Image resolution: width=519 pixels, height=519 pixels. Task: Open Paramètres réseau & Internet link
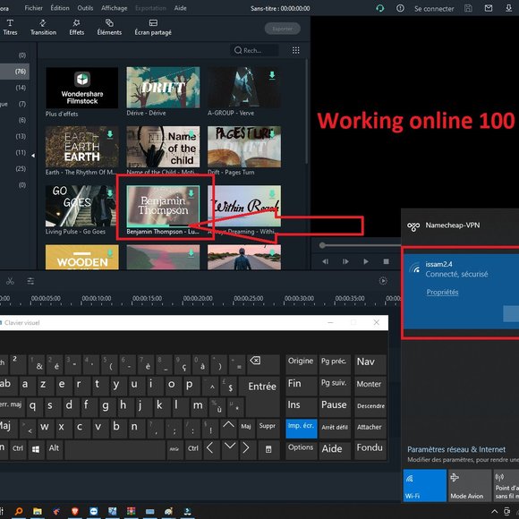(x=456, y=449)
